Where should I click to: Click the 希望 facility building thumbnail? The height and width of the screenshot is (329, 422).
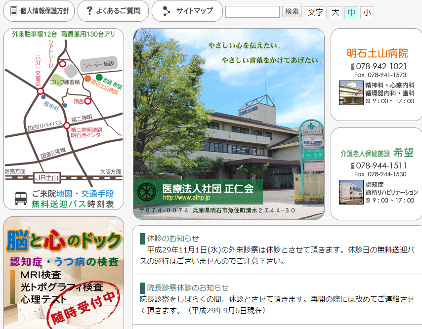tap(351, 192)
